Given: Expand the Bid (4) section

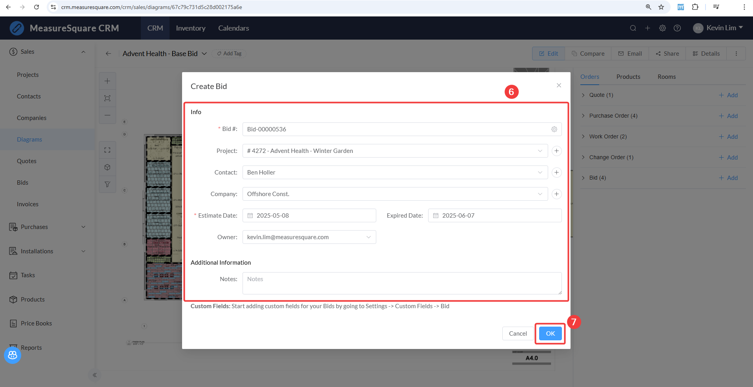Looking at the screenshot, I should [x=583, y=178].
